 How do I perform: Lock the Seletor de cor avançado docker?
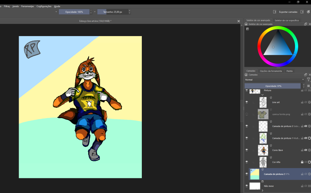[x=246, y=24]
